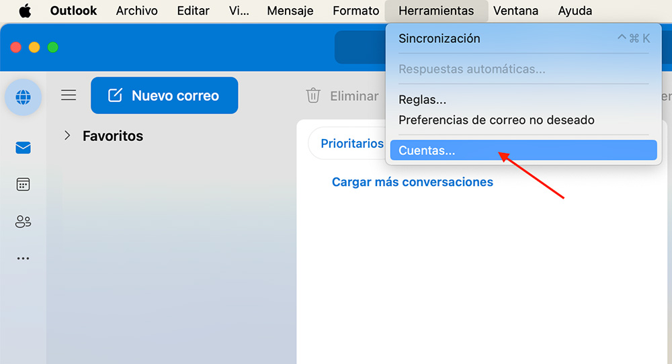The width and height of the screenshot is (672, 364).
Task: Close the Herramientas menu in menu bar
Action: click(436, 11)
